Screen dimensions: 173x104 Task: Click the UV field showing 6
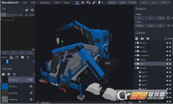22,53
